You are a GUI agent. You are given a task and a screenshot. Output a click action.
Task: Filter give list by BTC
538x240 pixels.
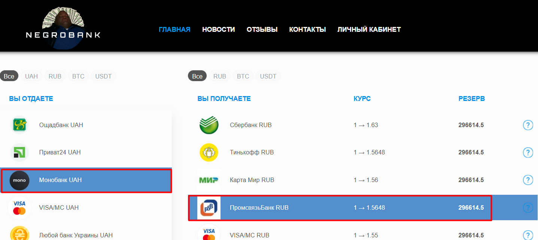(78, 76)
